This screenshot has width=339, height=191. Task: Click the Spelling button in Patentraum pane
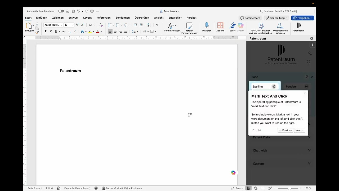click(x=265, y=86)
